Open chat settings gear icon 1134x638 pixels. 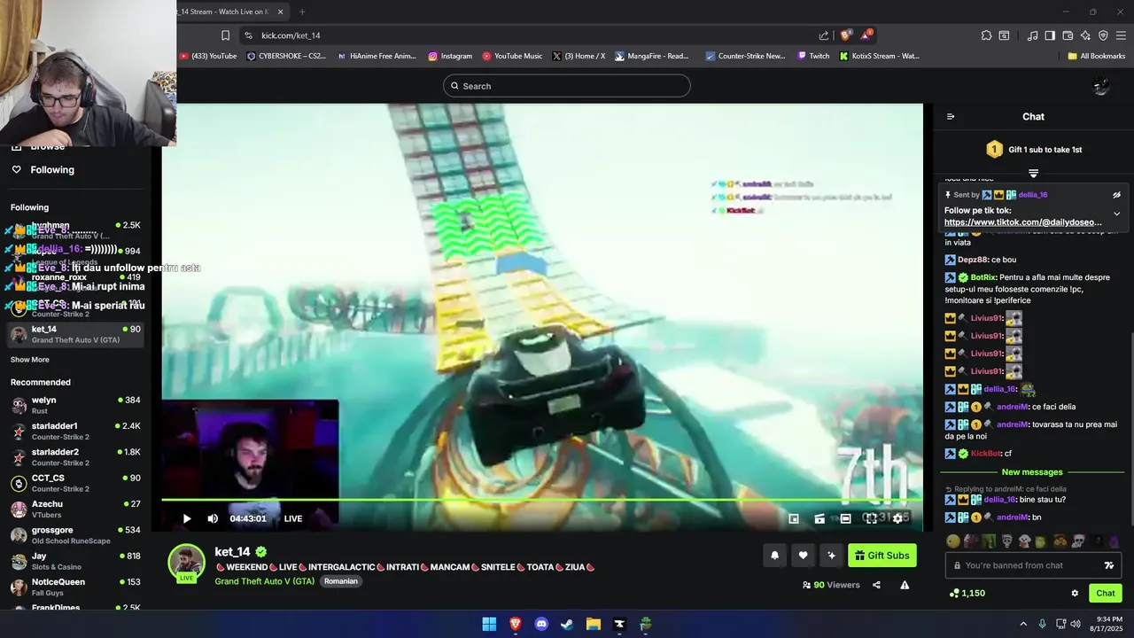coord(1075,593)
